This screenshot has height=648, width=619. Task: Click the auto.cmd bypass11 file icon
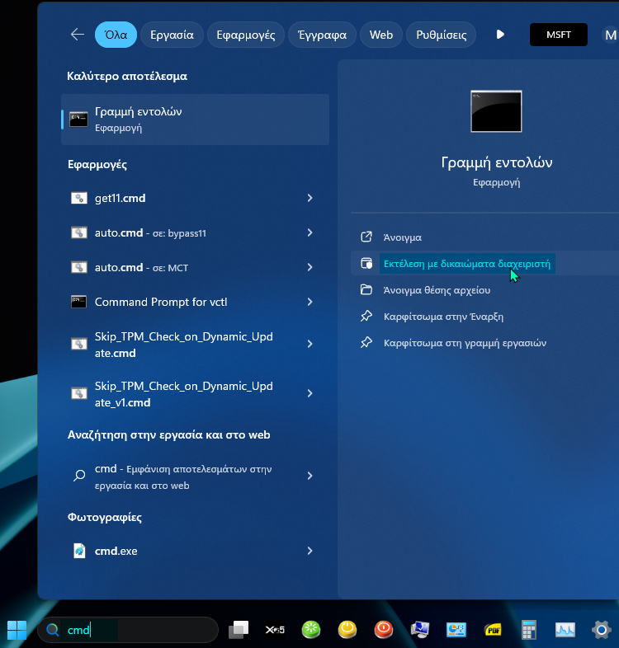78,232
